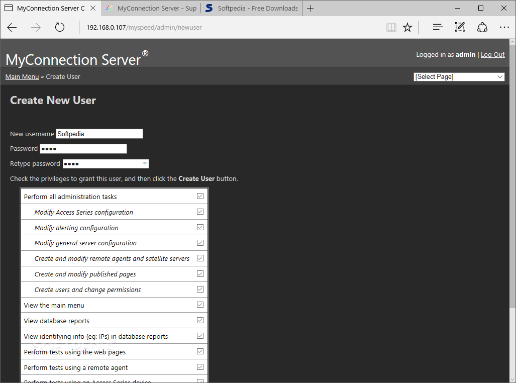Click 'View database reports' row label
The height and width of the screenshot is (383, 516).
[x=57, y=321]
